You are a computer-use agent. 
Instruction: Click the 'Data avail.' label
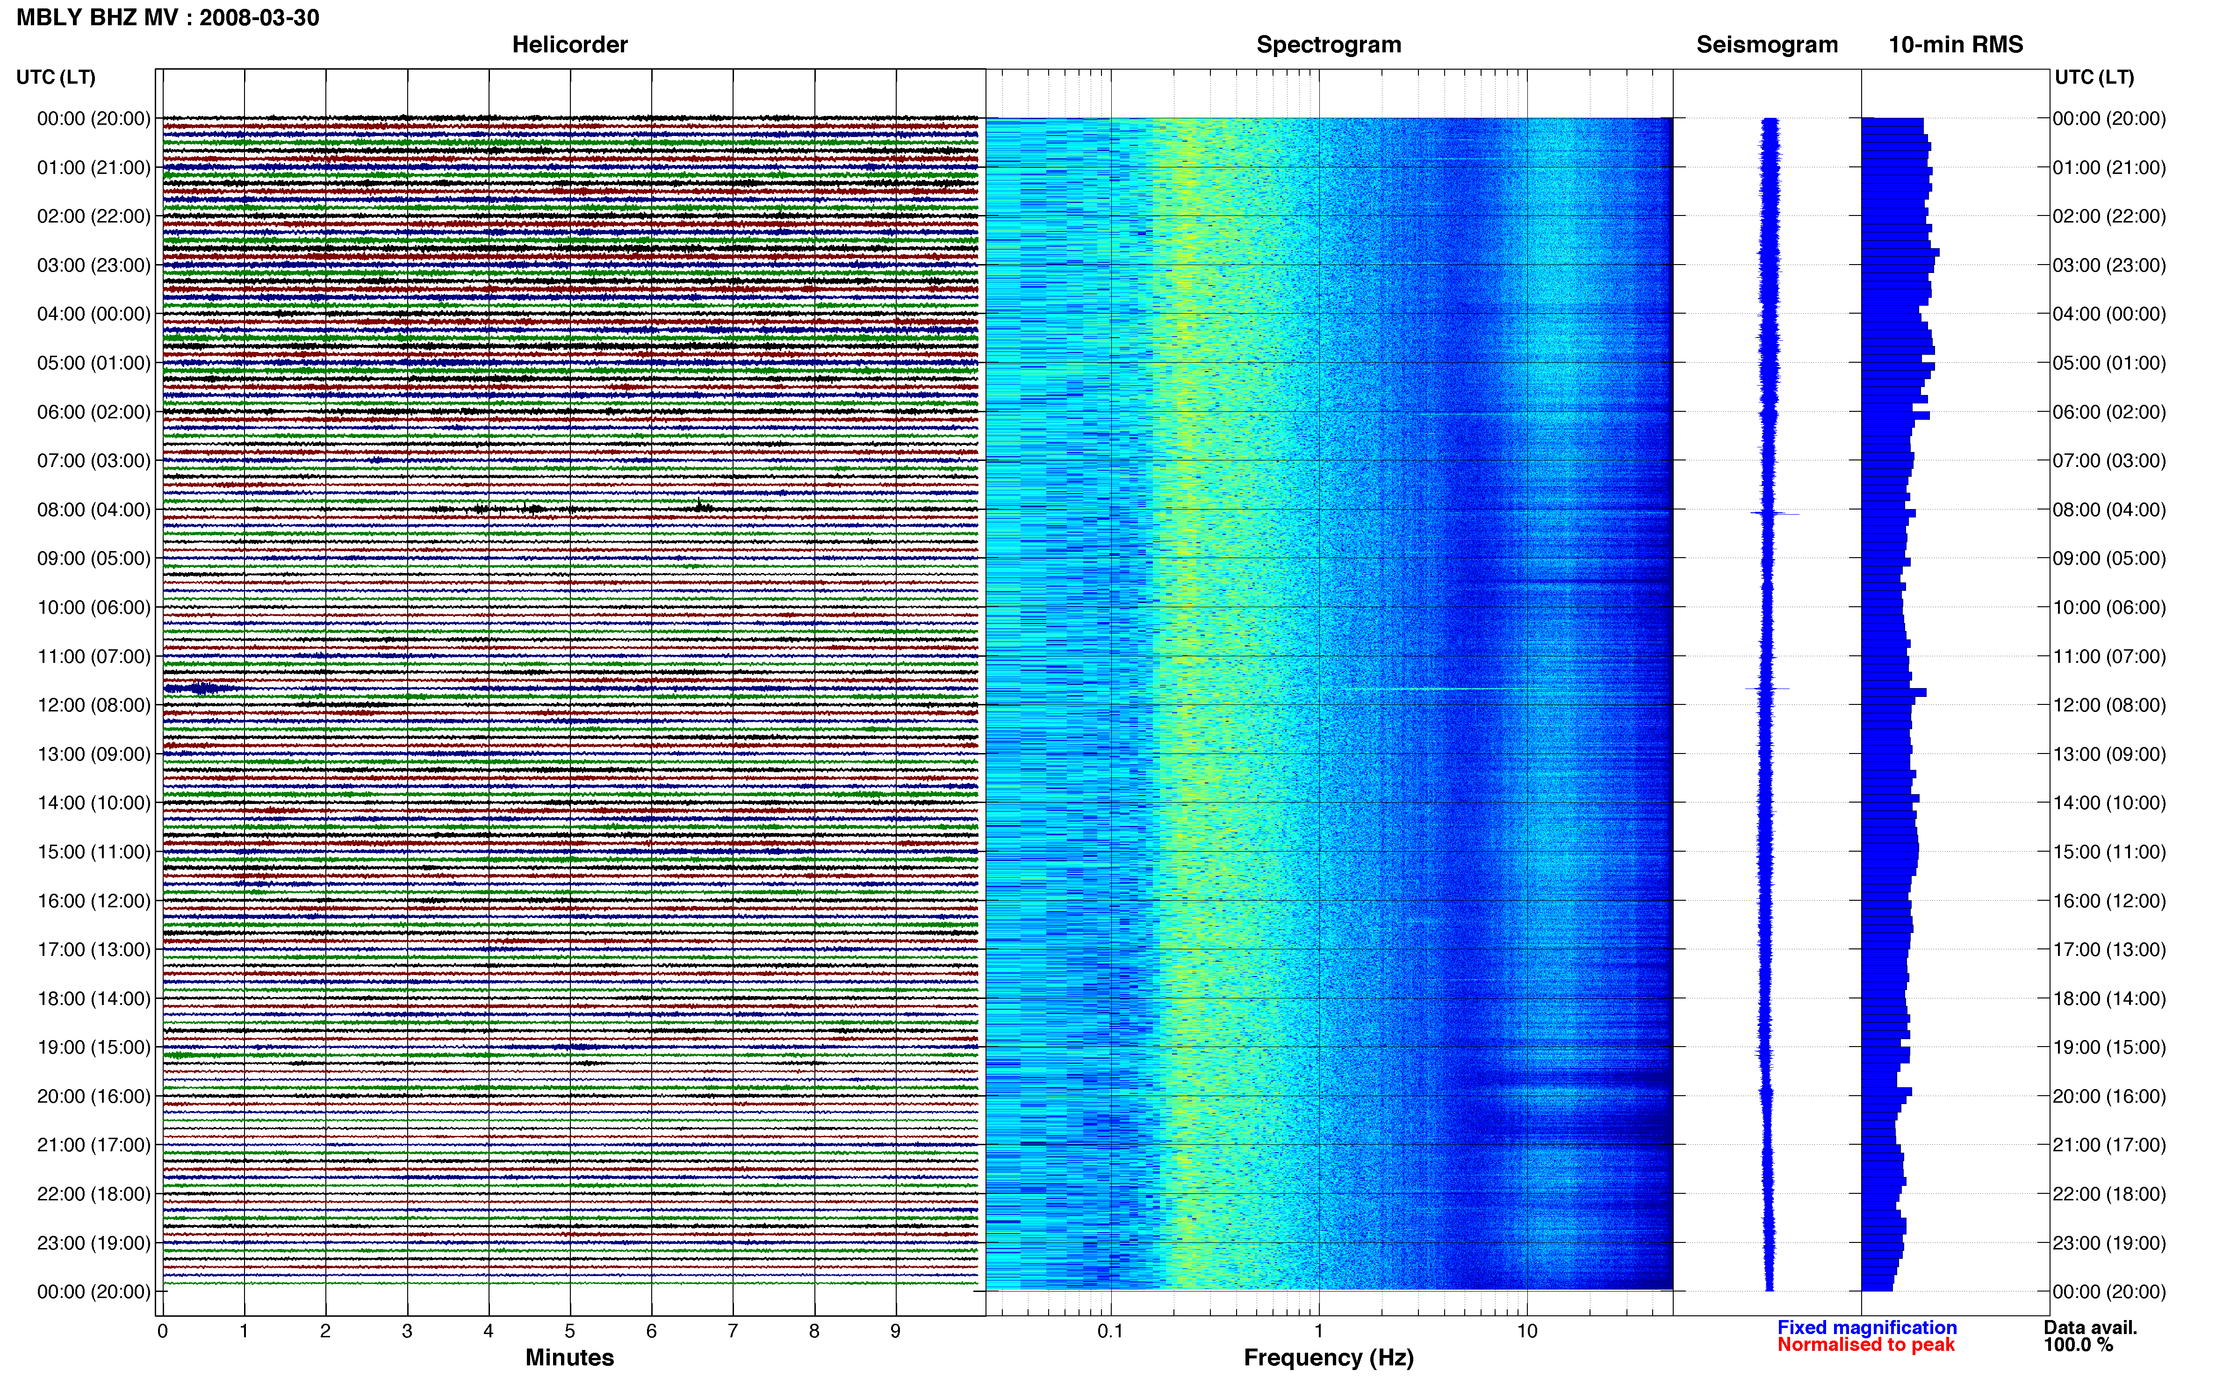tap(2091, 1328)
